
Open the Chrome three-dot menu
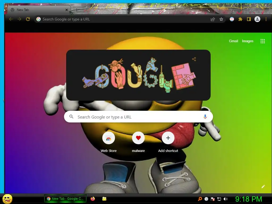[x=266, y=19]
